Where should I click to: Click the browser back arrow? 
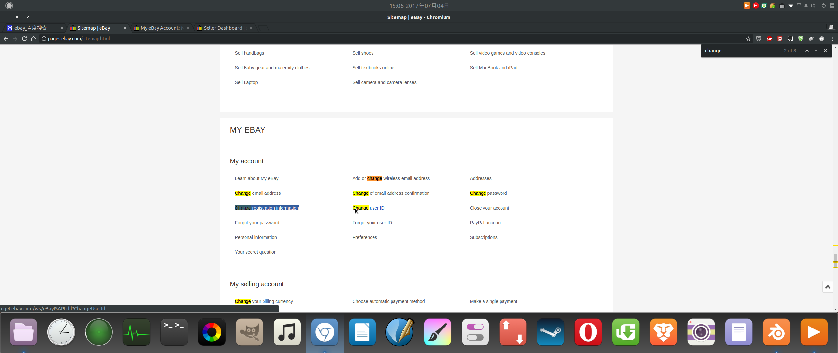pyautogui.click(x=6, y=39)
